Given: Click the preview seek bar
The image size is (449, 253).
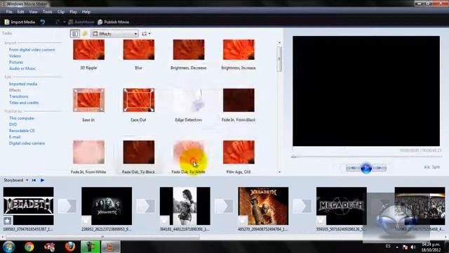Looking at the screenshot, I should click(x=366, y=157).
